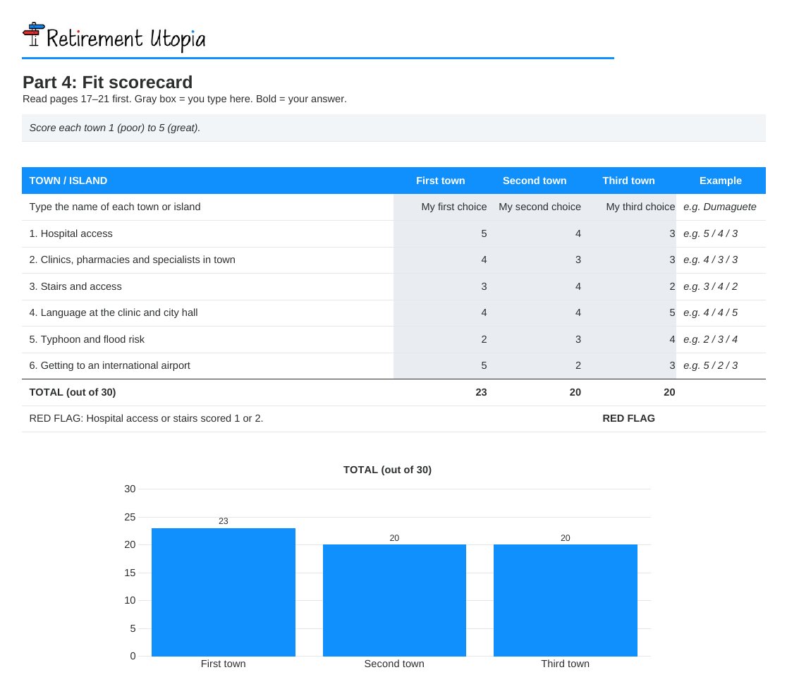Click Third town Typhoon and flood risk score
This screenshot has height=689, width=787.
coord(629,339)
